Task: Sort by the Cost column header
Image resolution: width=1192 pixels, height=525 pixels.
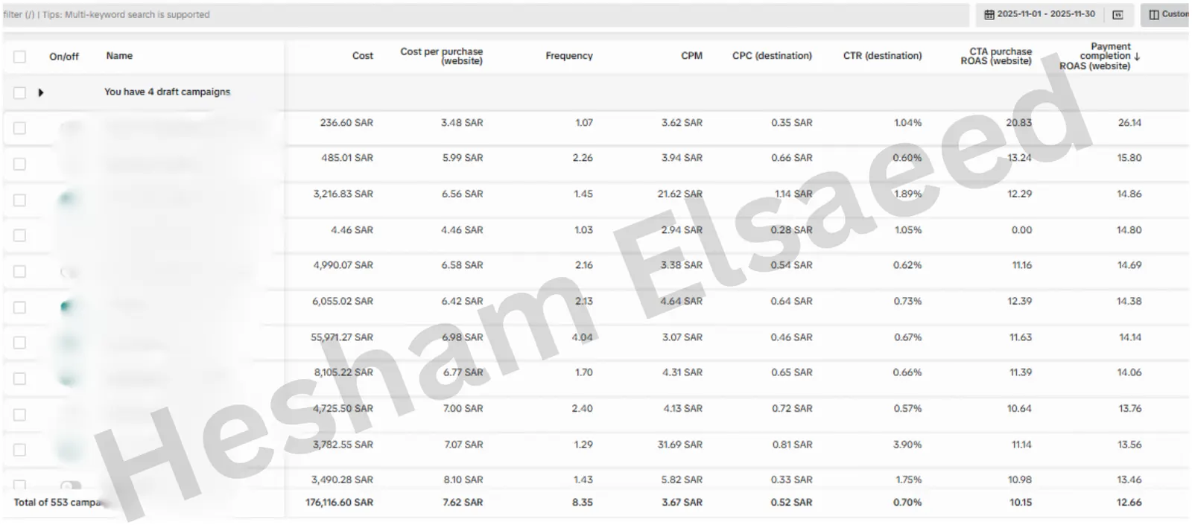Action: (363, 56)
